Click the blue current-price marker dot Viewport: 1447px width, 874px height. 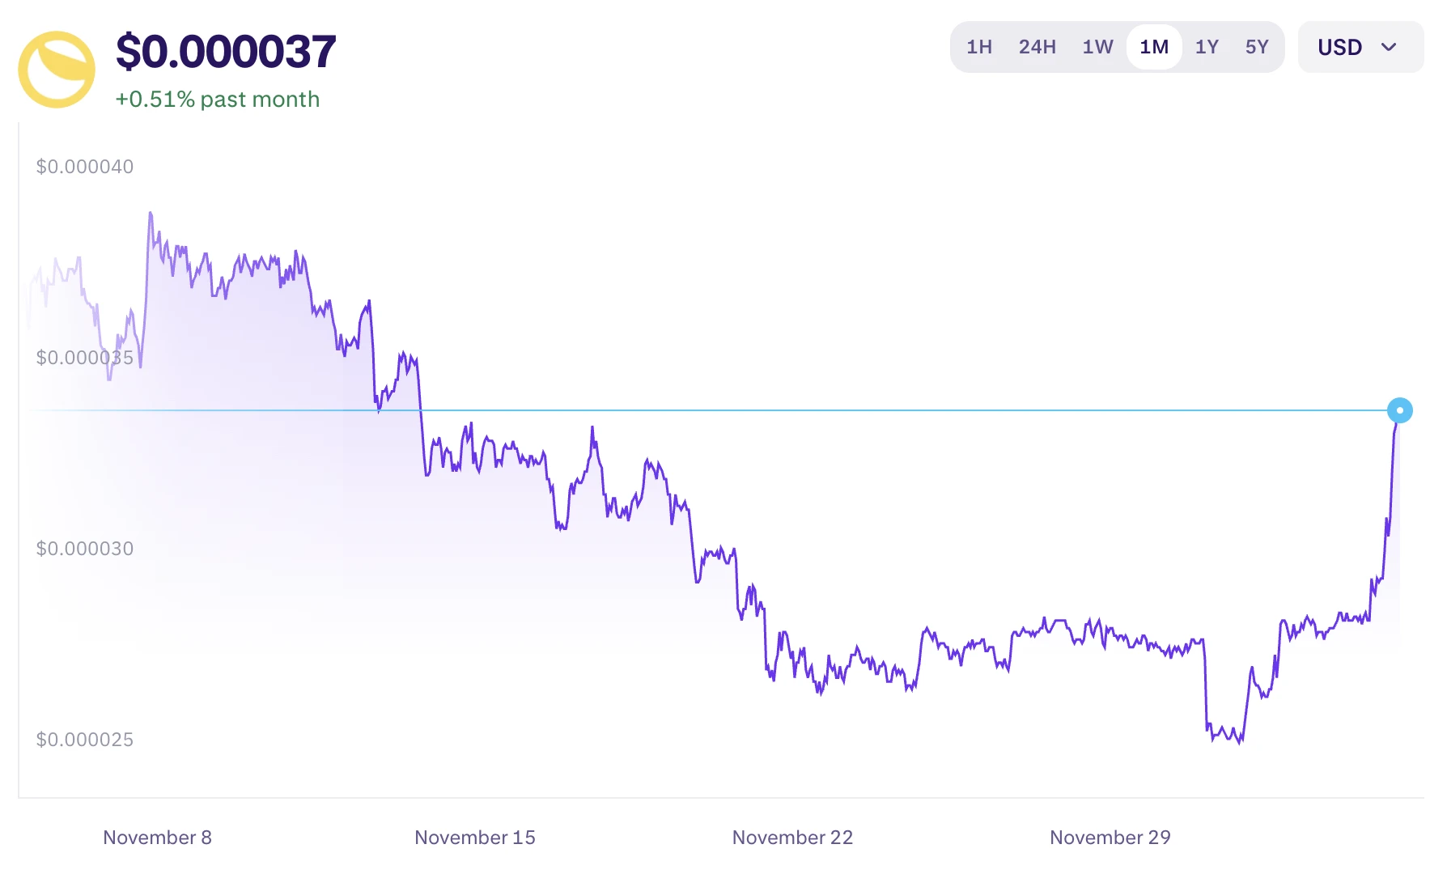tap(1399, 410)
